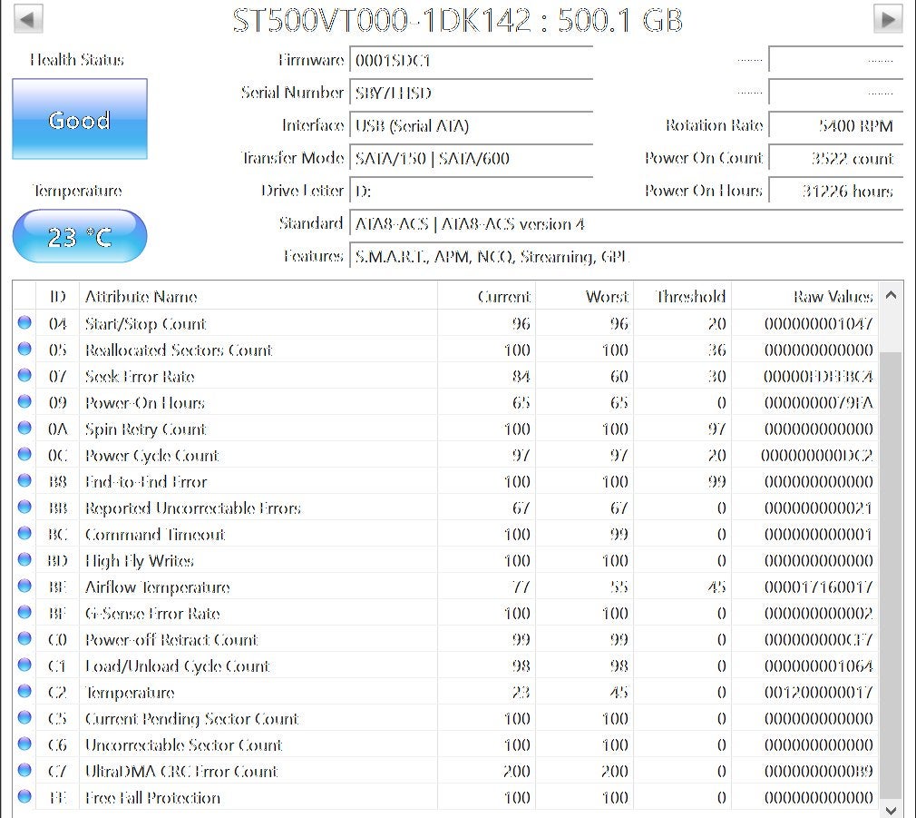Select the Current Pending Sector Count name
This screenshot has width=916, height=818.
191,719
